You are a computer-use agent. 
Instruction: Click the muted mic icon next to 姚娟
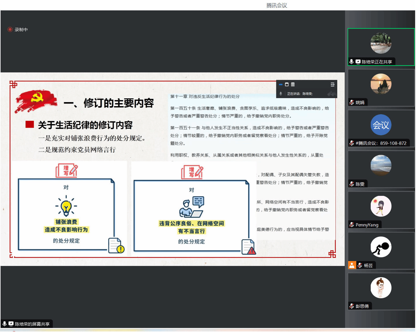[352, 102]
